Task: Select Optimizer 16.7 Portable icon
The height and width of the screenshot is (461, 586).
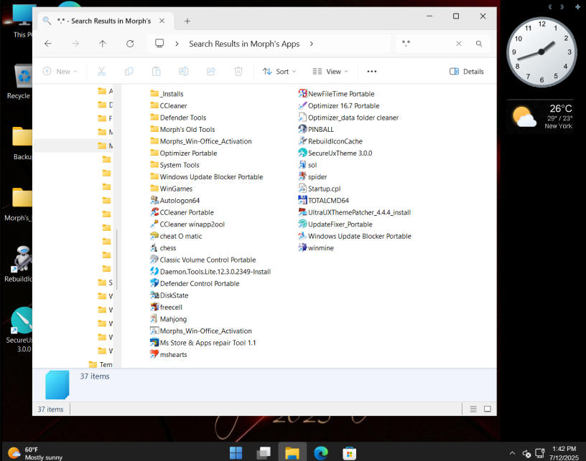Action: pos(302,105)
